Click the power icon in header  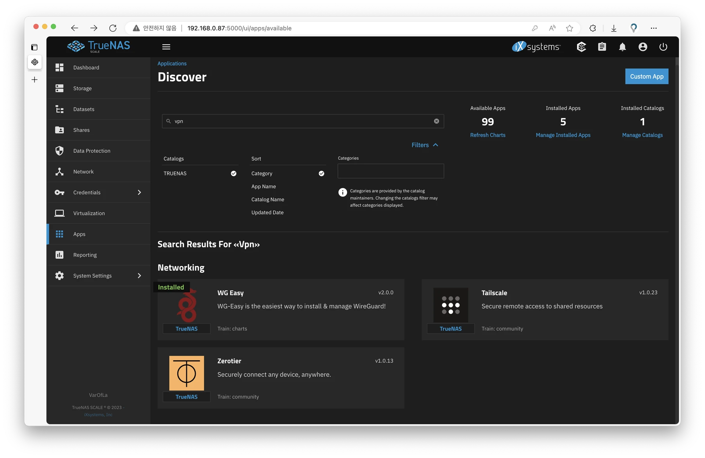coord(663,47)
